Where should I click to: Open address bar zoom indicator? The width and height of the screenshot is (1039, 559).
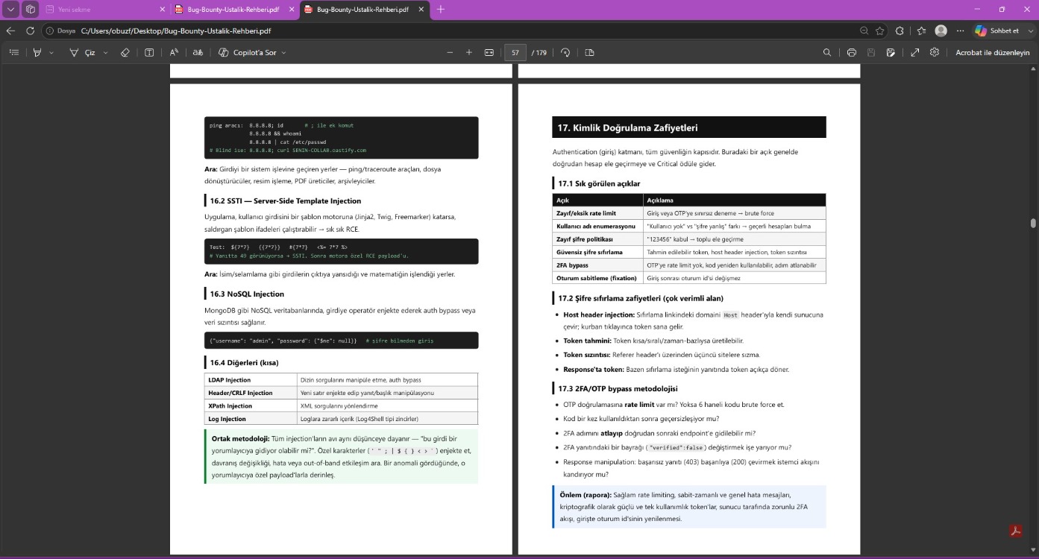[864, 31]
